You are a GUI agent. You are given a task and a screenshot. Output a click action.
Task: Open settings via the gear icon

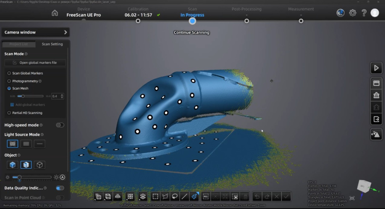(x=353, y=13)
